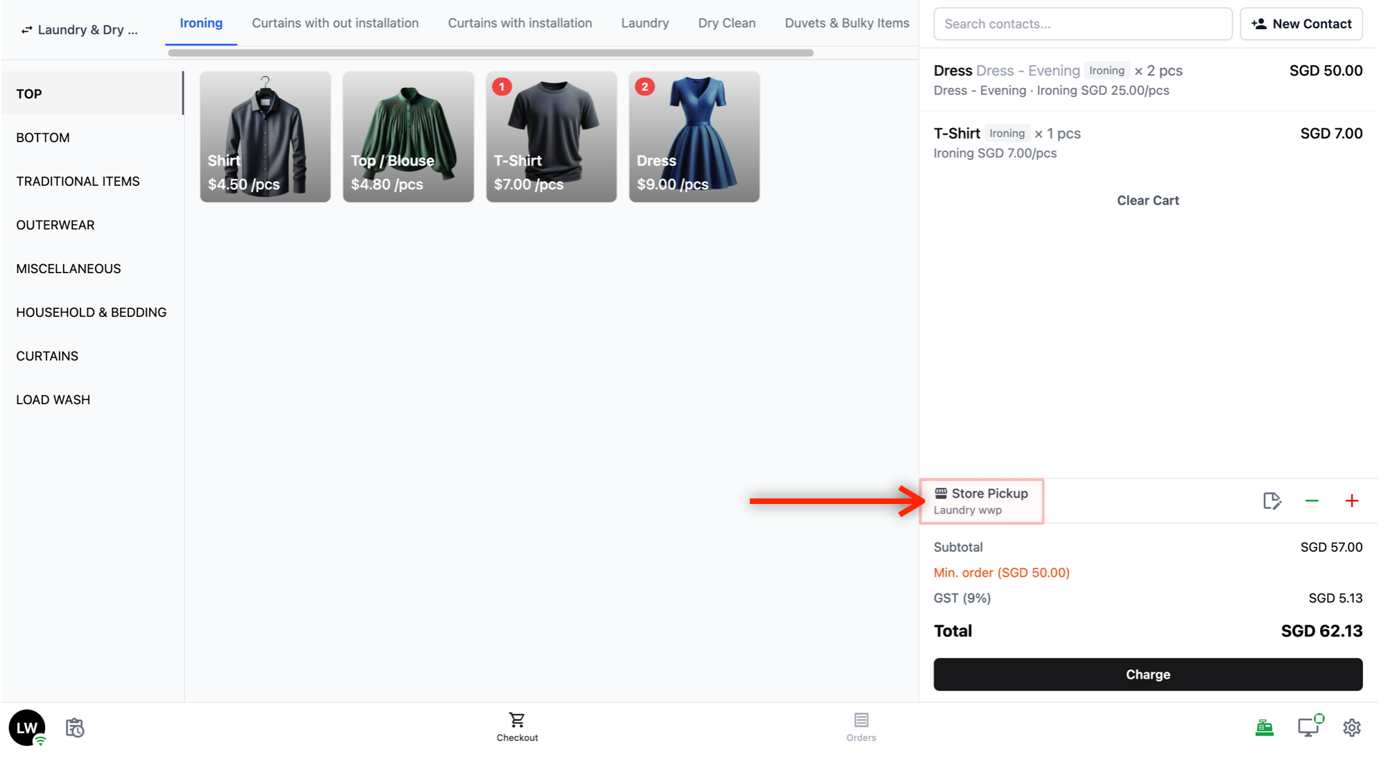Click the order note edit icon
Screen dimensions: 1379x757
click(x=1271, y=501)
